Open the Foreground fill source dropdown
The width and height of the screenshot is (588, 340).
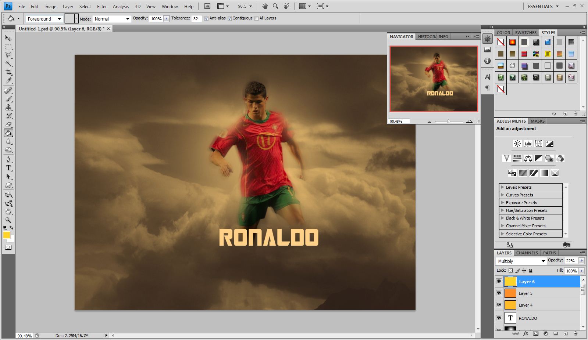[x=44, y=19]
